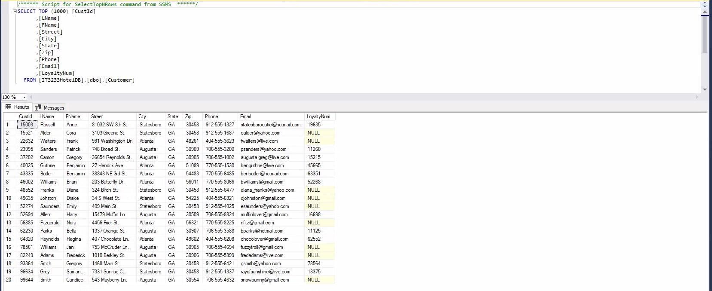Click the editor split handle icon
Viewport: 712px width, 291px height.
(705, 4)
